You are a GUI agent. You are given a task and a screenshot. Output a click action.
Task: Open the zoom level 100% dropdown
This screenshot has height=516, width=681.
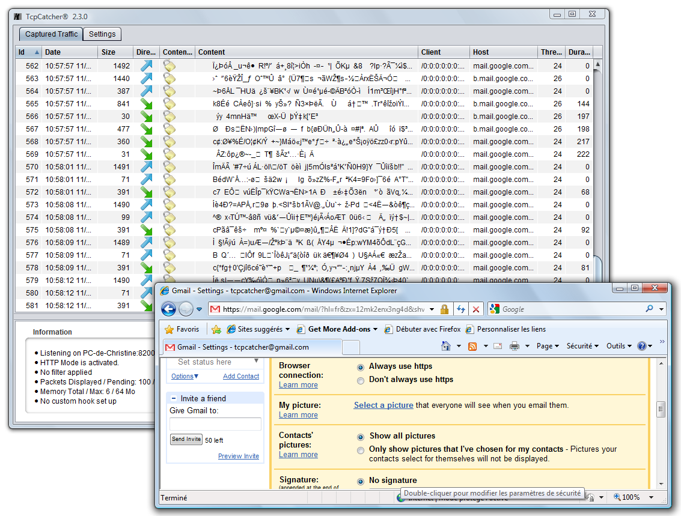click(651, 497)
